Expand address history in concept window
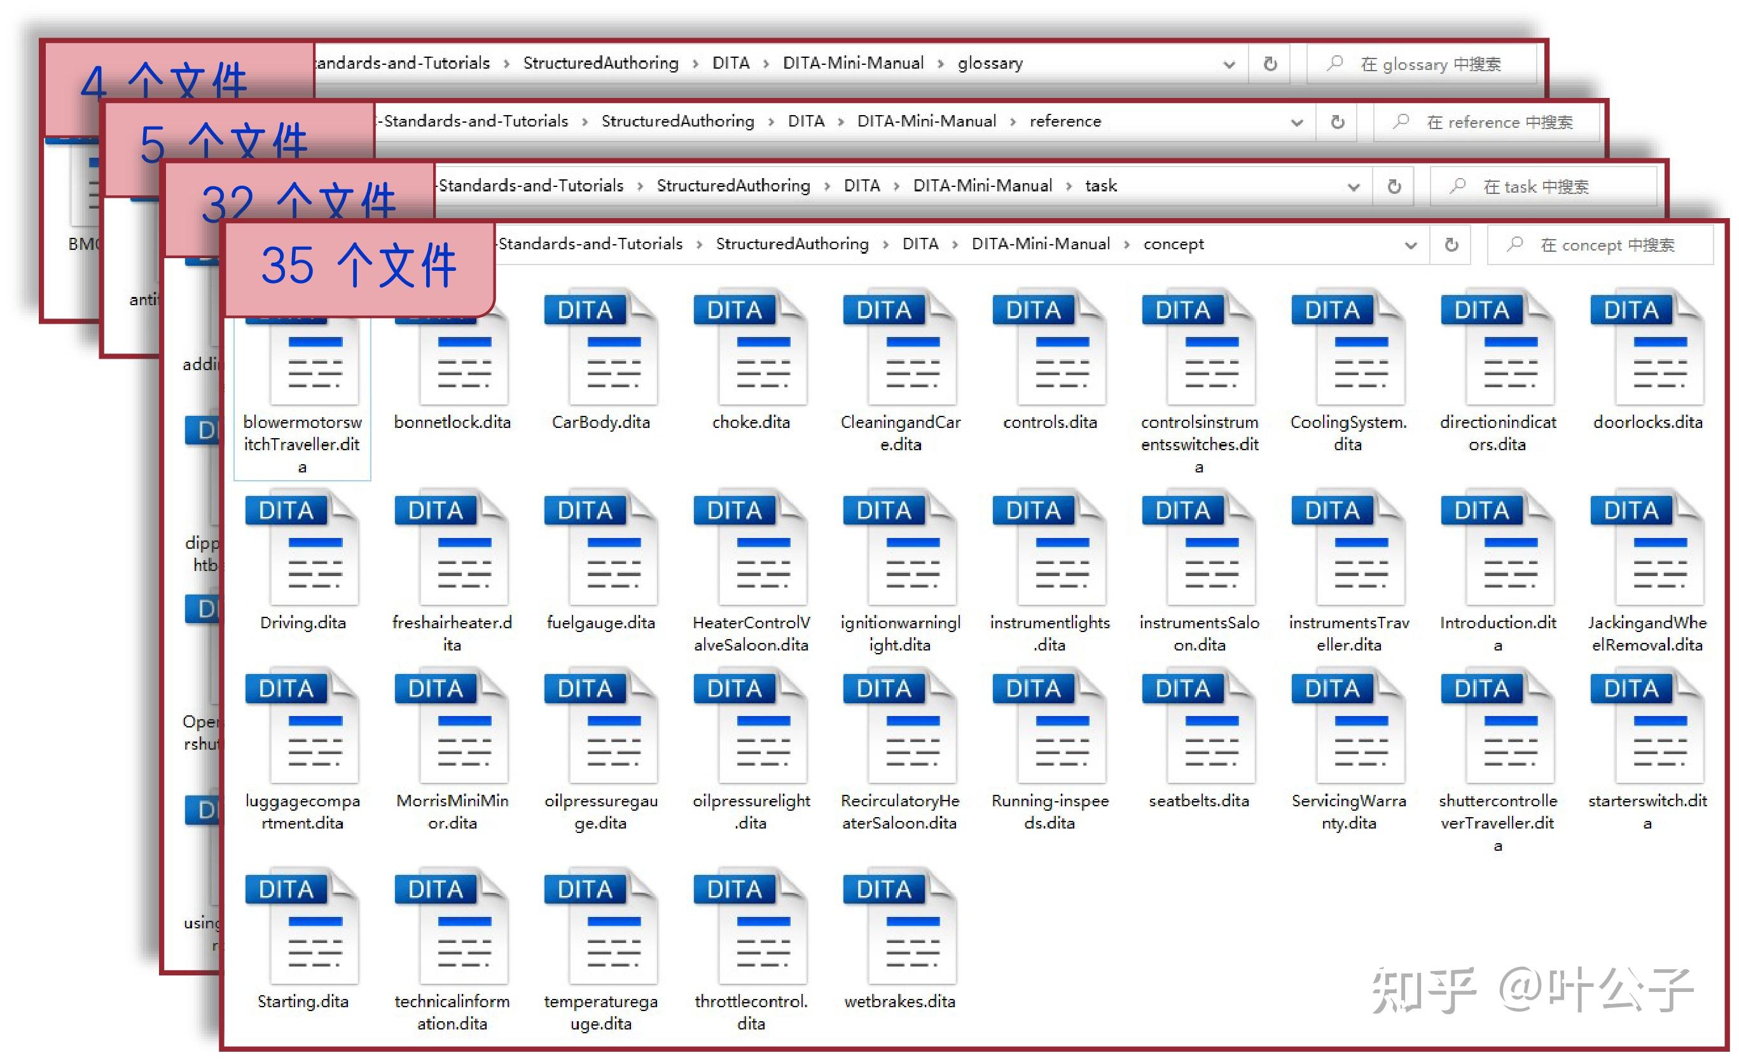 point(1411,245)
